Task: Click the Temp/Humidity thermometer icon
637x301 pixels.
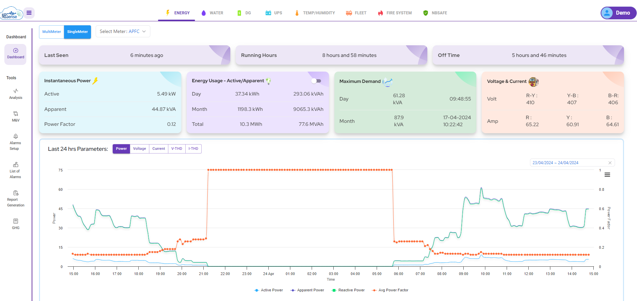Action: point(297,13)
